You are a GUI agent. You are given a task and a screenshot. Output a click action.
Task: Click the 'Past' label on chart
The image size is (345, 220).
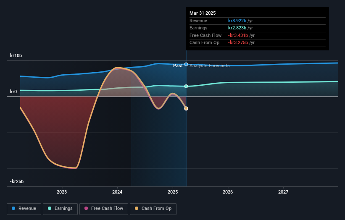(178, 65)
